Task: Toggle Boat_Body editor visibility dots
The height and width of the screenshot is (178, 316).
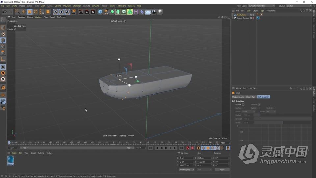Action: (x=254, y=15)
